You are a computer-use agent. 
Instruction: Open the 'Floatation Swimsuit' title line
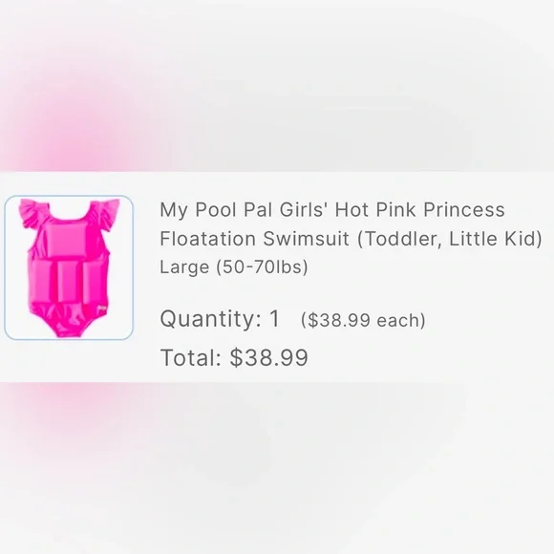[254, 239]
